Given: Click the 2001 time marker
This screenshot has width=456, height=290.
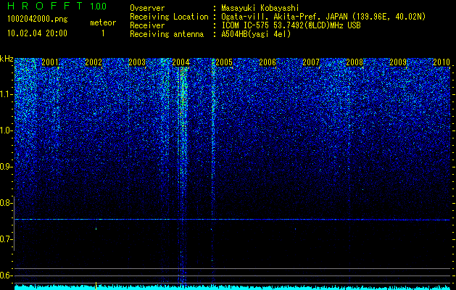Looking at the screenshot, I should tap(50, 62).
